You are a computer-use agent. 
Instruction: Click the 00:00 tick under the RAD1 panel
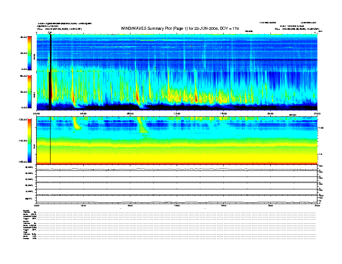(37, 114)
